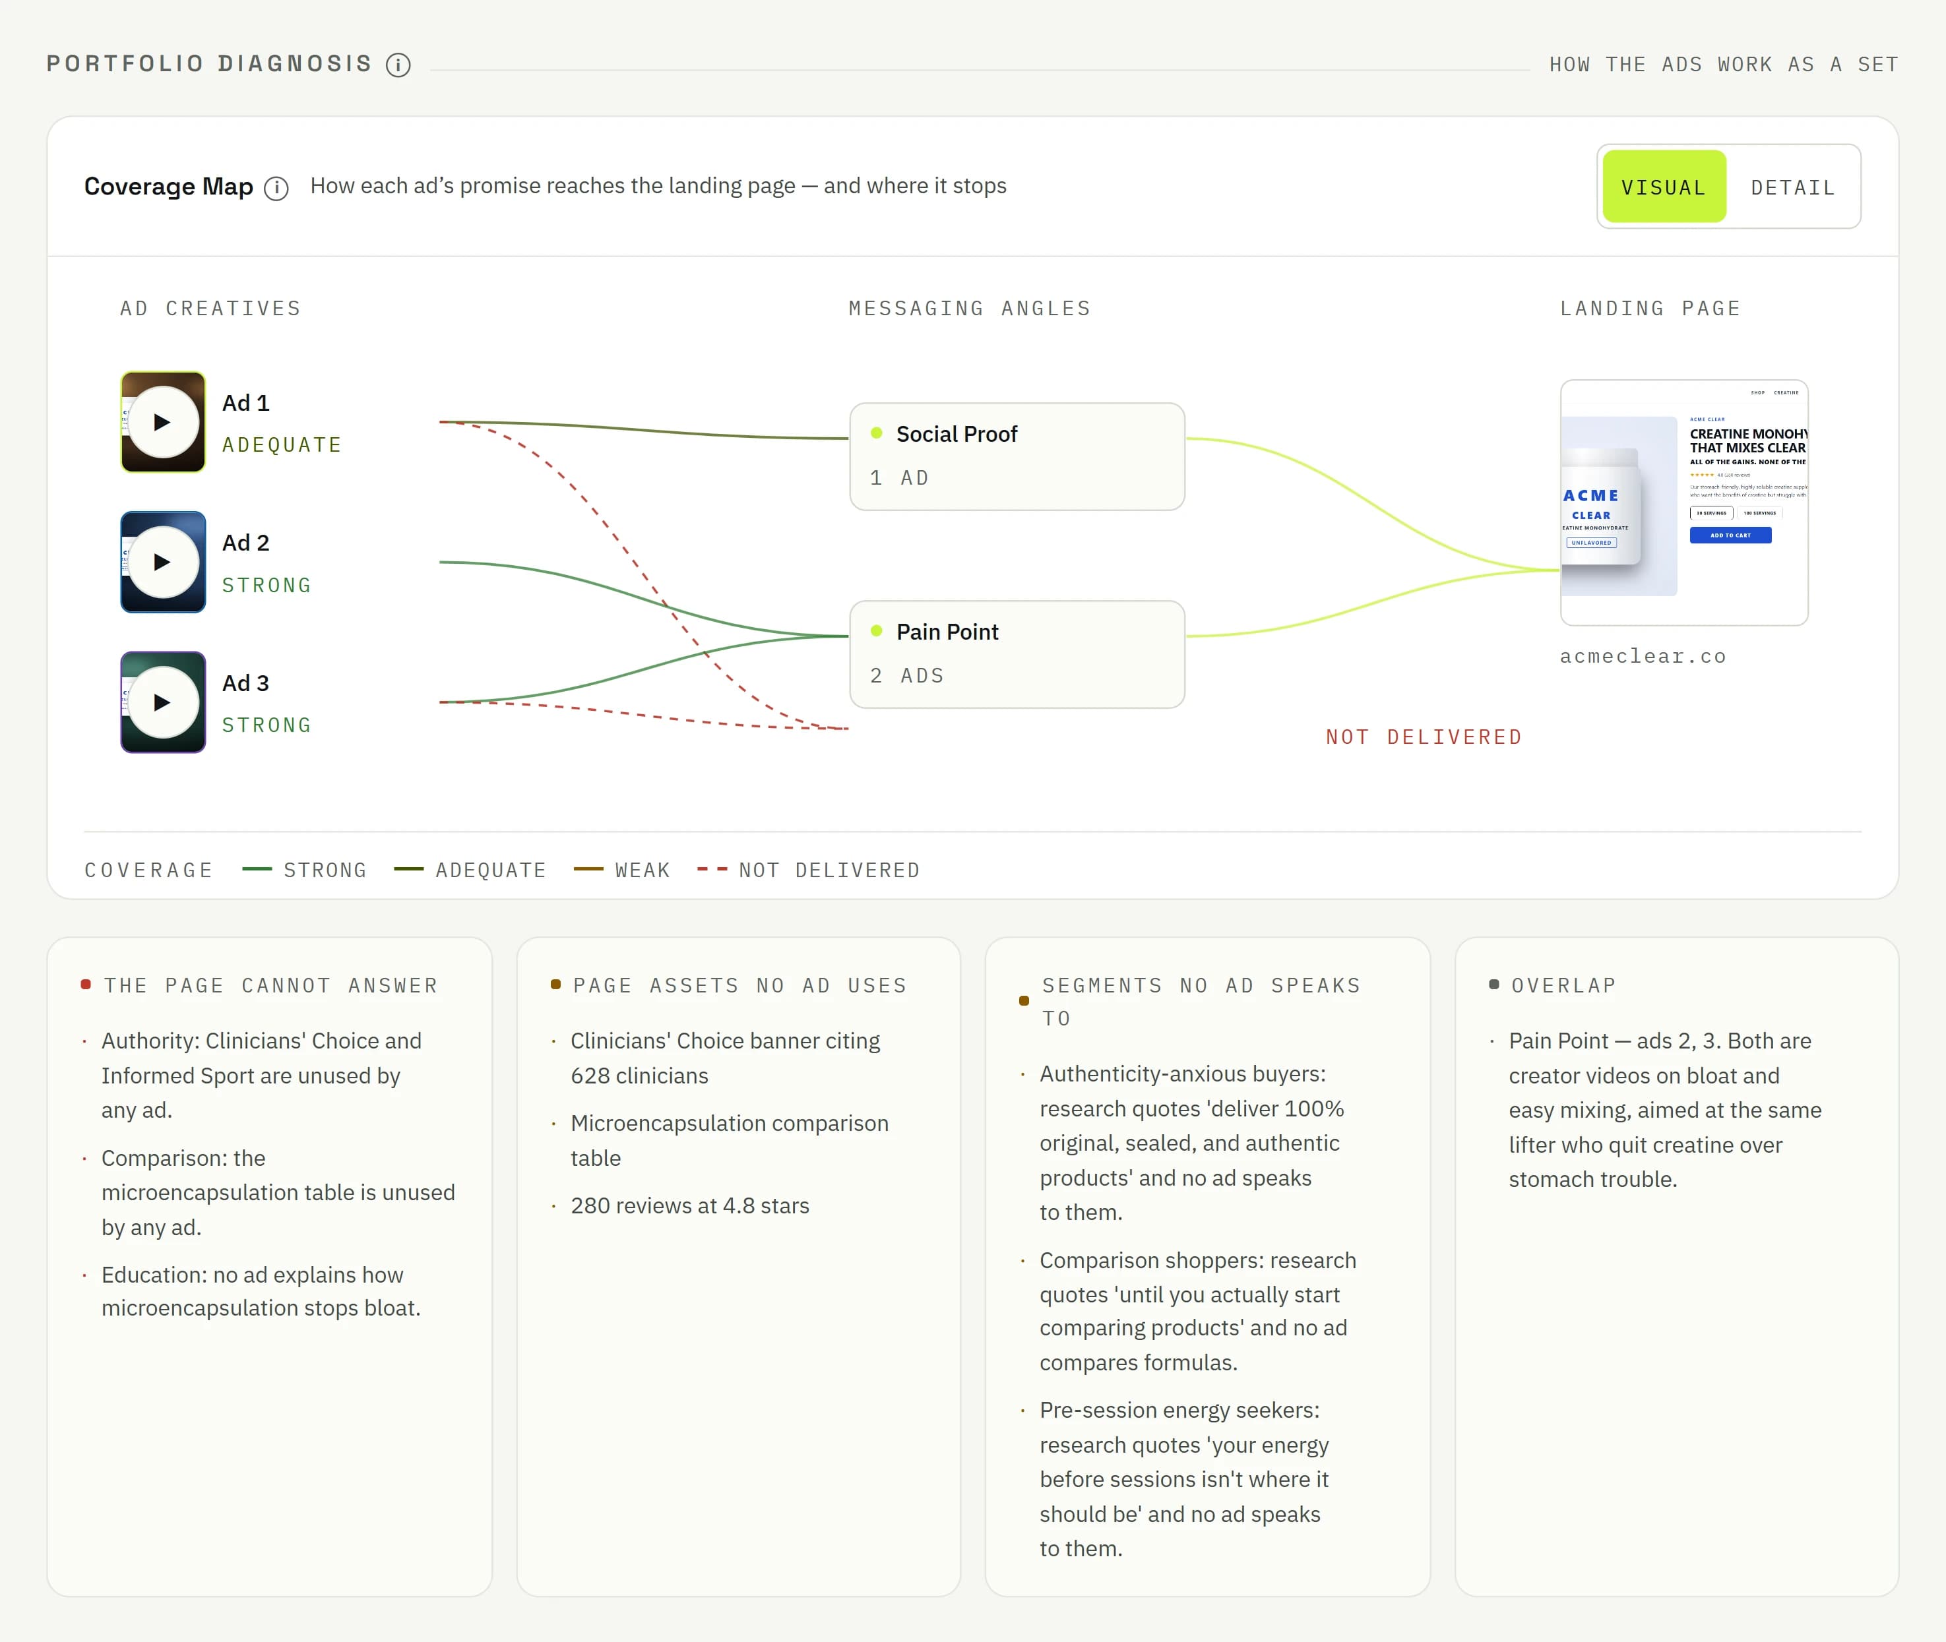
Task: Play the Ad 1 video thumbnail
Action: [163, 421]
